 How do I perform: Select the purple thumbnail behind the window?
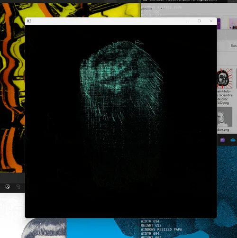tap(219, 24)
